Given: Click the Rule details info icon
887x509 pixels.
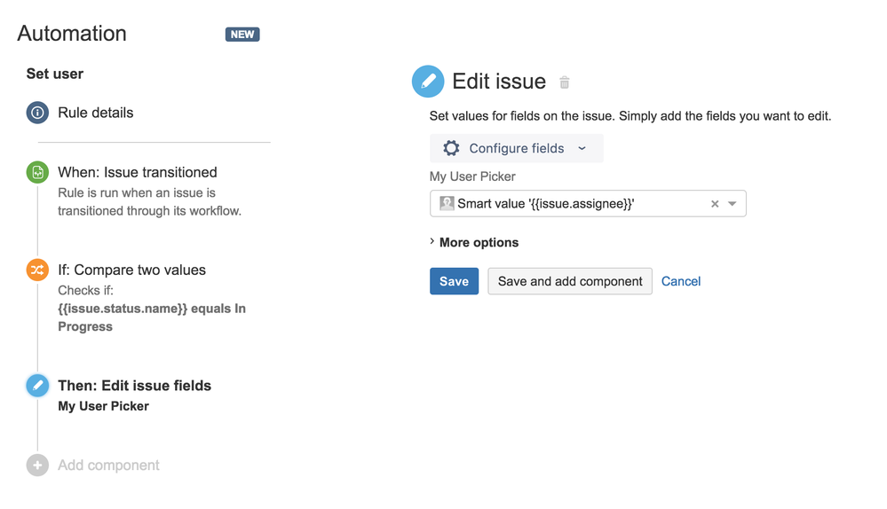Looking at the screenshot, I should tap(37, 113).
